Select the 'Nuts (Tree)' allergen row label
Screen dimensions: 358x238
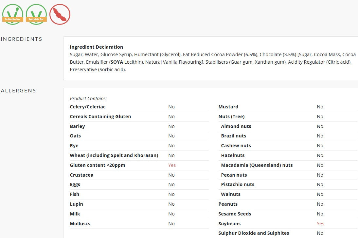(231, 117)
